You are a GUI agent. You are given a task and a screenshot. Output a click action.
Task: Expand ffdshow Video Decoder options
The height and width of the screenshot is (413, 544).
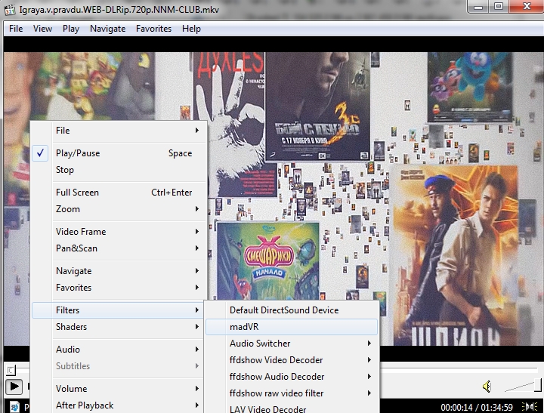pos(276,360)
